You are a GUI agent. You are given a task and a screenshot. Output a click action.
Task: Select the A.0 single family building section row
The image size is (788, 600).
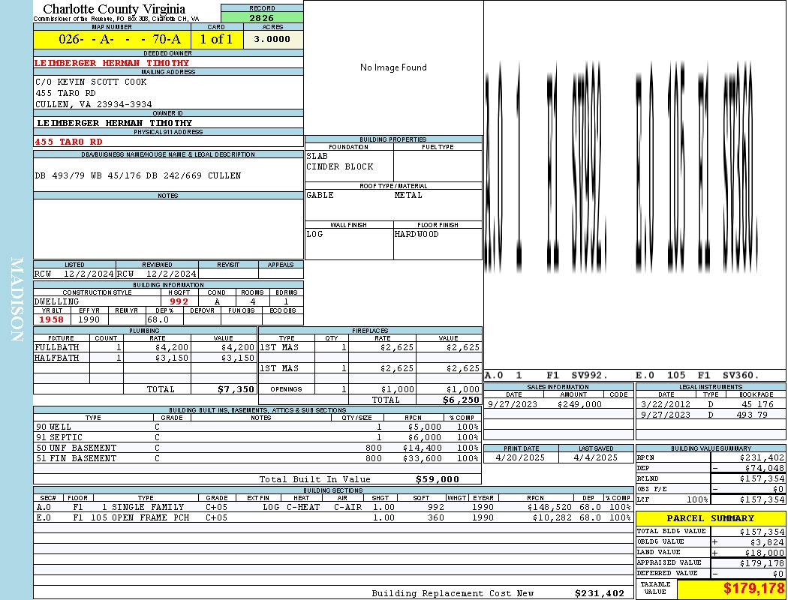332,508
